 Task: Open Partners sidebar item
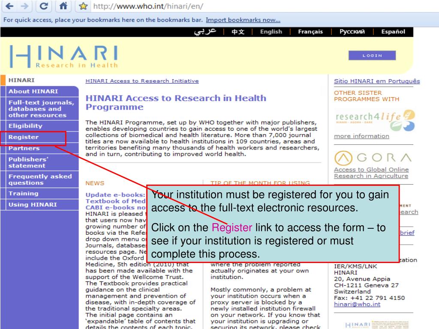(x=39, y=148)
